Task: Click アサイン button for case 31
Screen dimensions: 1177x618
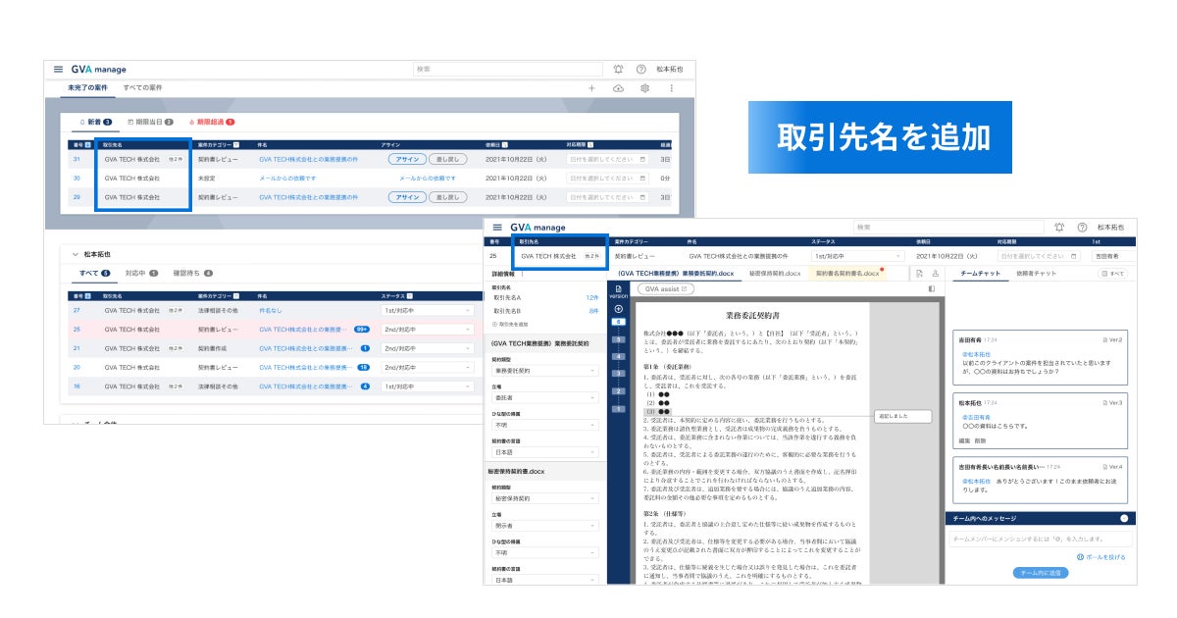Action: tap(407, 159)
